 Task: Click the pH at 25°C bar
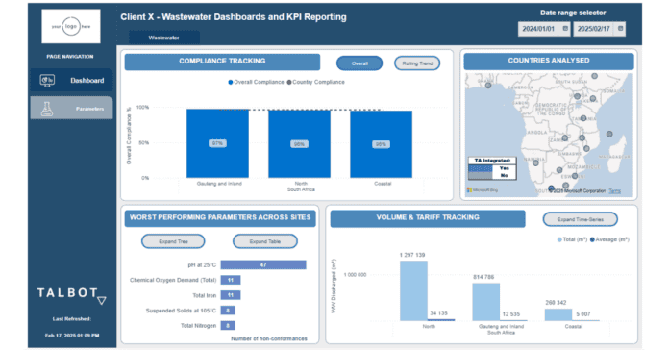coord(263,265)
